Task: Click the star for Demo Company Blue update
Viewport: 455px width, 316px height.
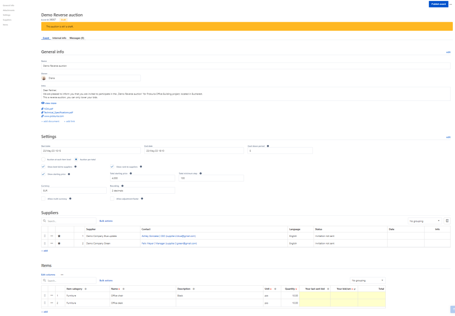Action: (x=59, y=236)
